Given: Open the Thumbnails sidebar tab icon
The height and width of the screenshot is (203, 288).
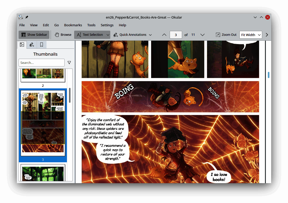Looking at the screenshot, I should [x=22, y=45].
